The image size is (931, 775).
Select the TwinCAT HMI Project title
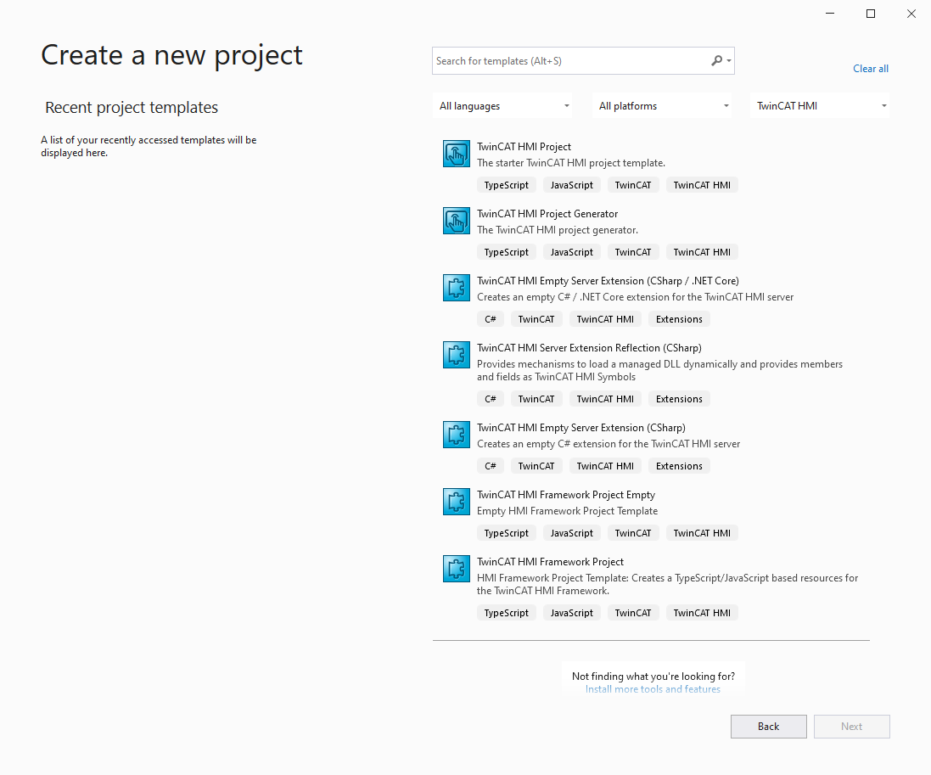[524, 147]
